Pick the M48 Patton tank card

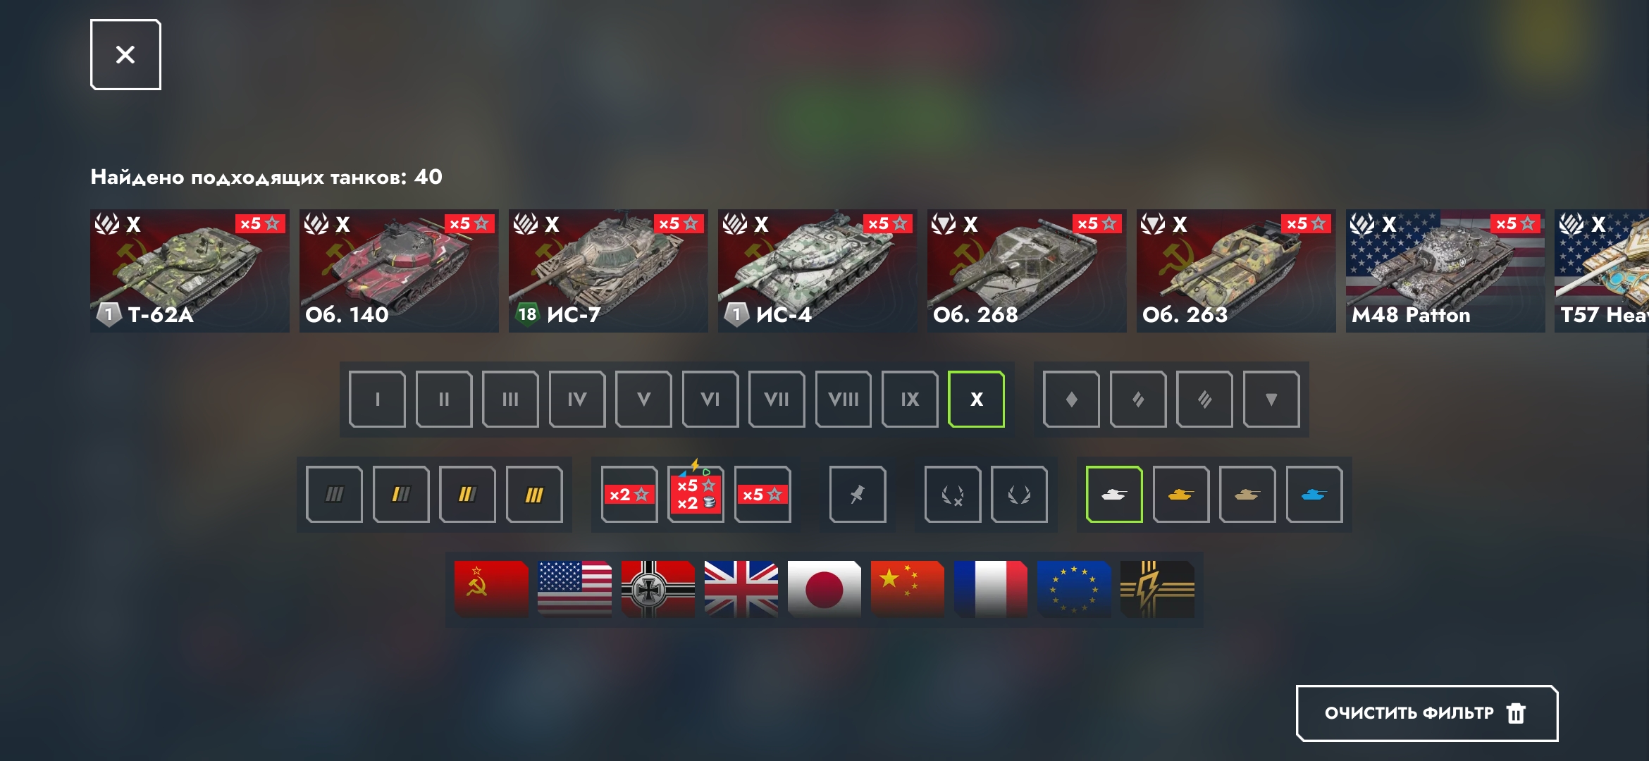point(1445,271)
